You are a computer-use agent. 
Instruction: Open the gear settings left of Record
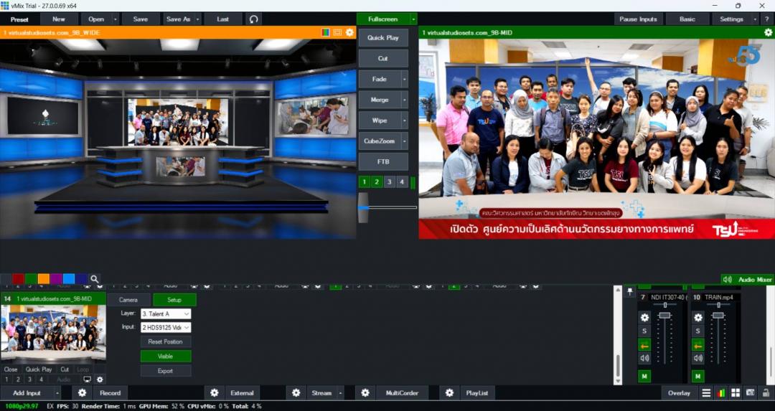click(83, 393)
